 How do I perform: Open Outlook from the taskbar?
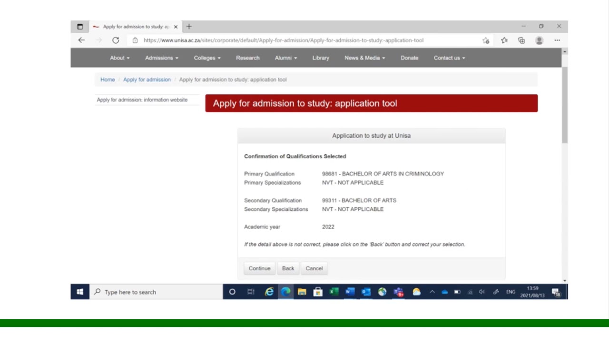coord(366,292)
